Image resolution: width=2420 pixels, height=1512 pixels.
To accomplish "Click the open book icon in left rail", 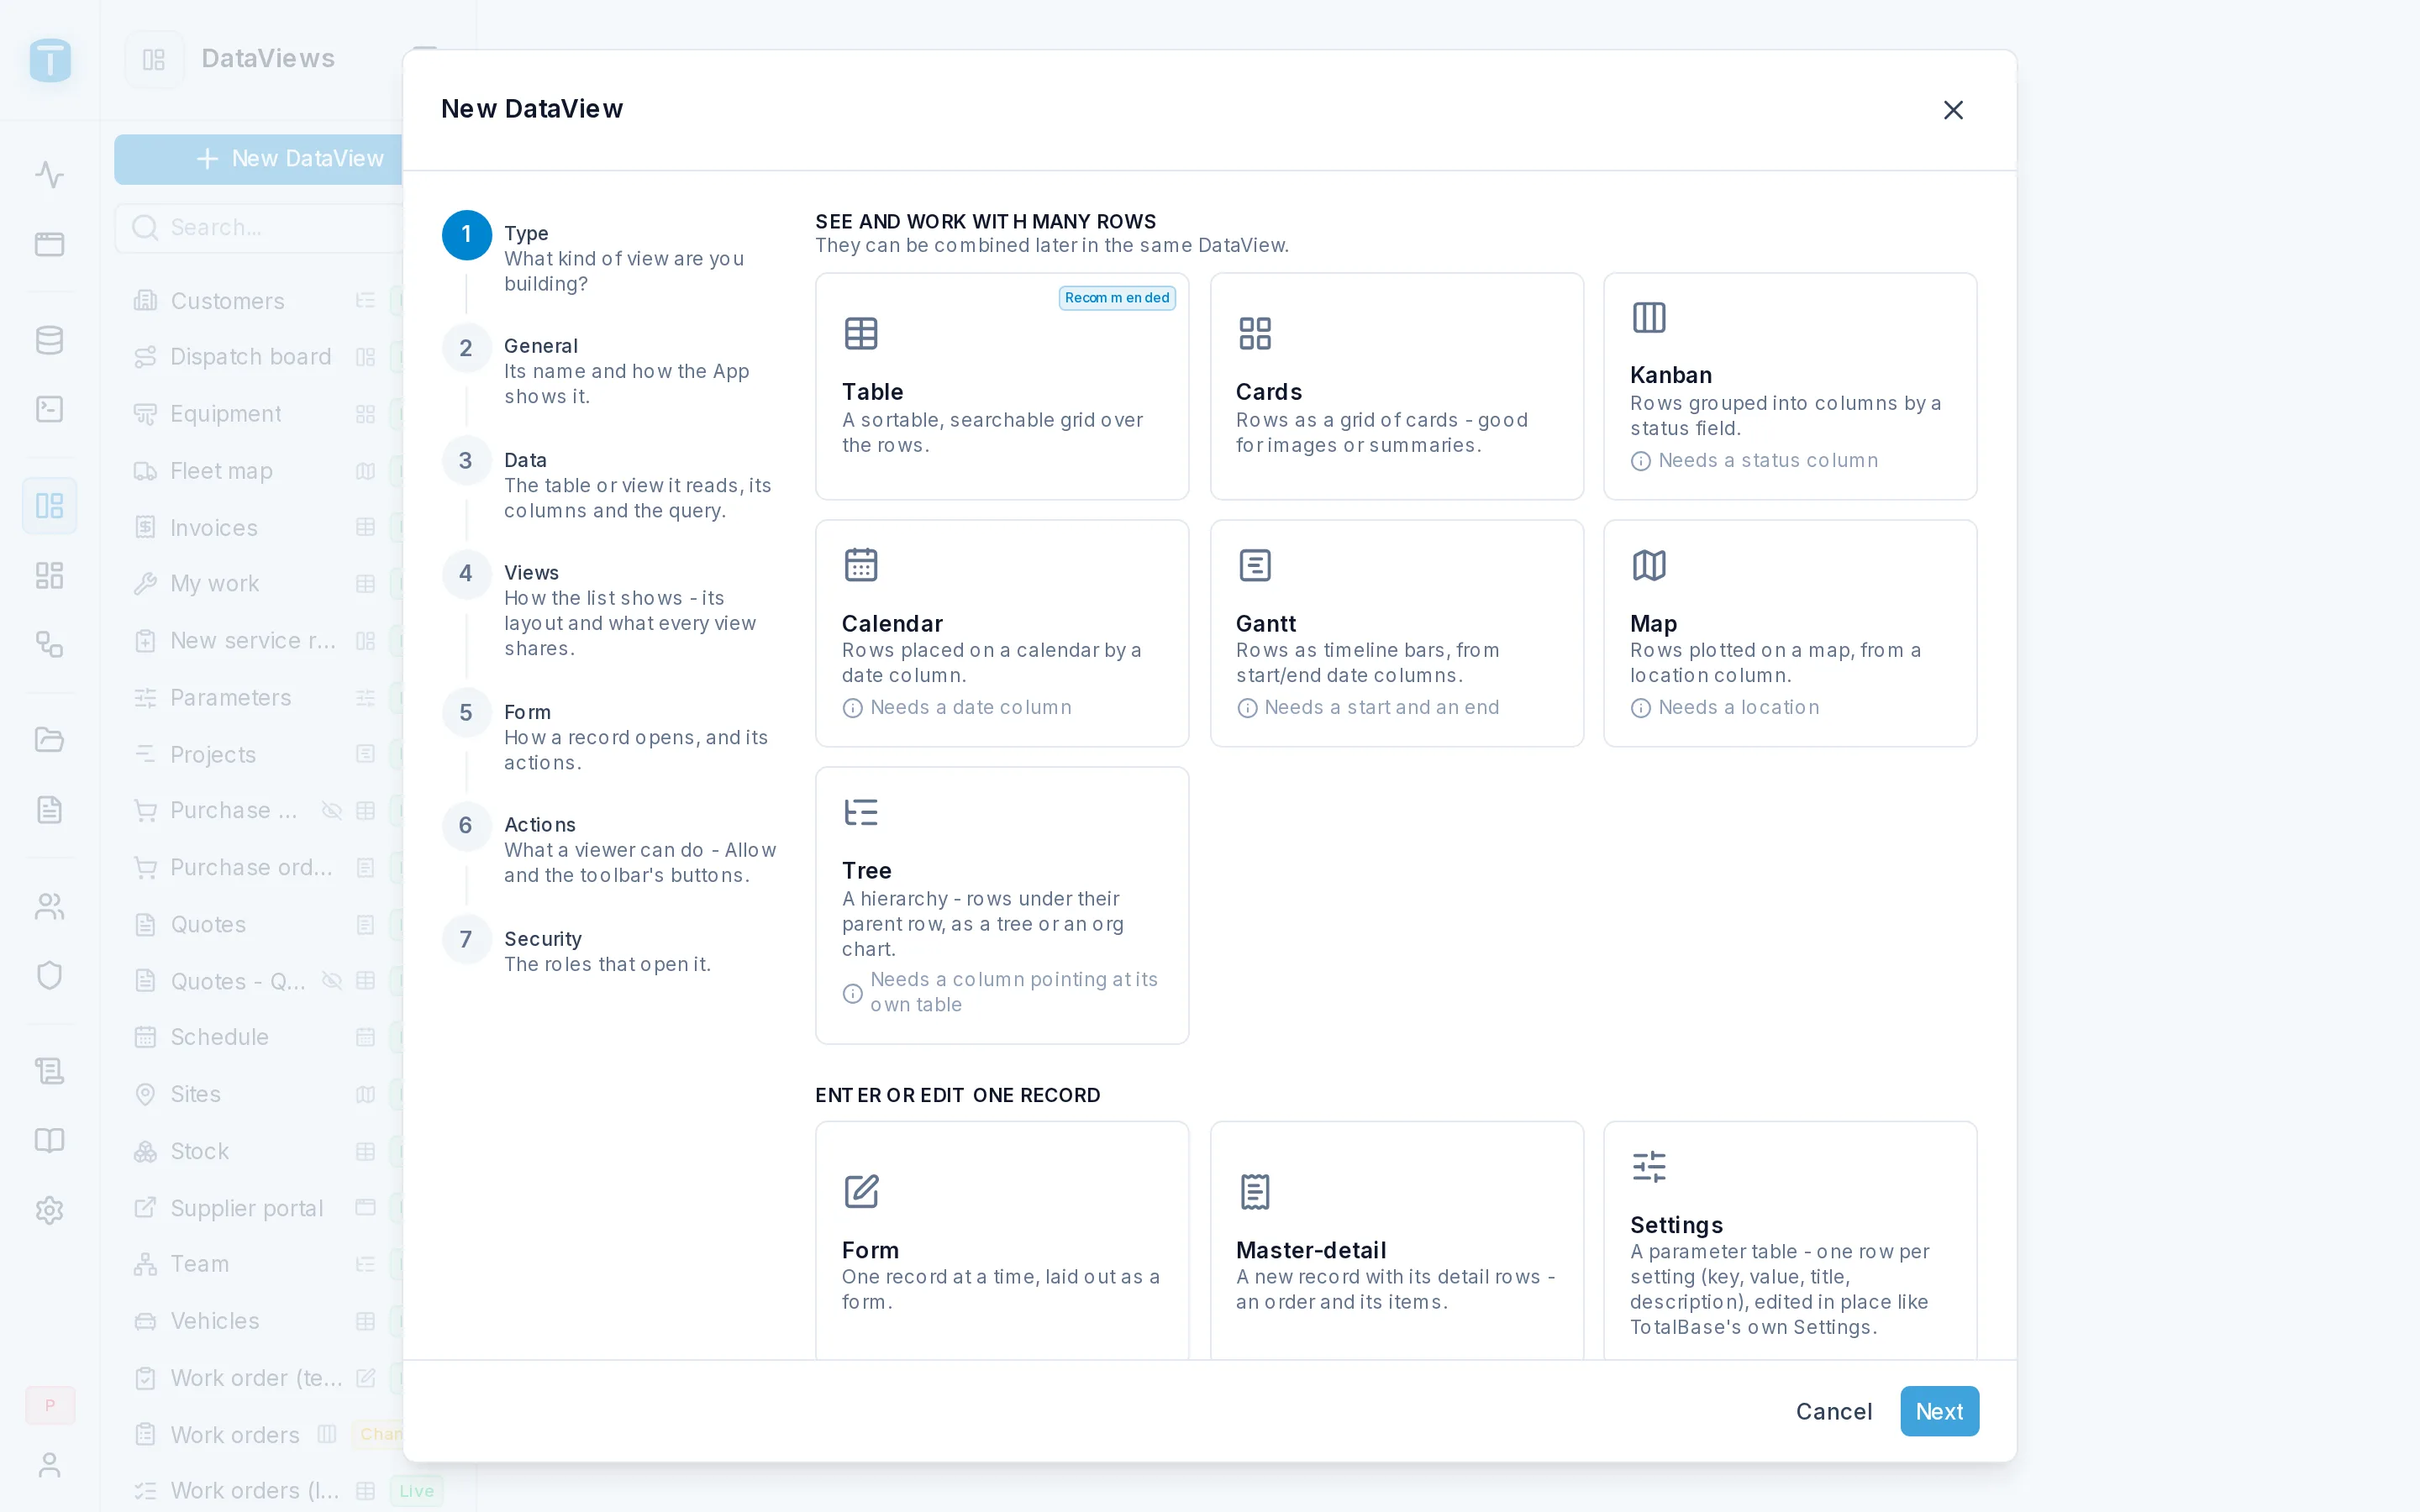I will [x=49, y=1140].
